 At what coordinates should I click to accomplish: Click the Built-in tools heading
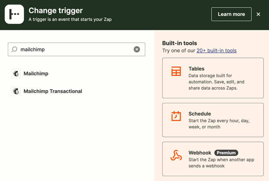coord(180,43)
